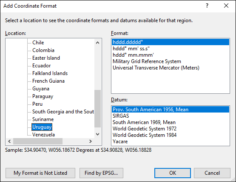Viewport: 236px width, 182px height.
Task: Select Prov. South American 1956, Mean datum
Action: [x=171, y=110]
